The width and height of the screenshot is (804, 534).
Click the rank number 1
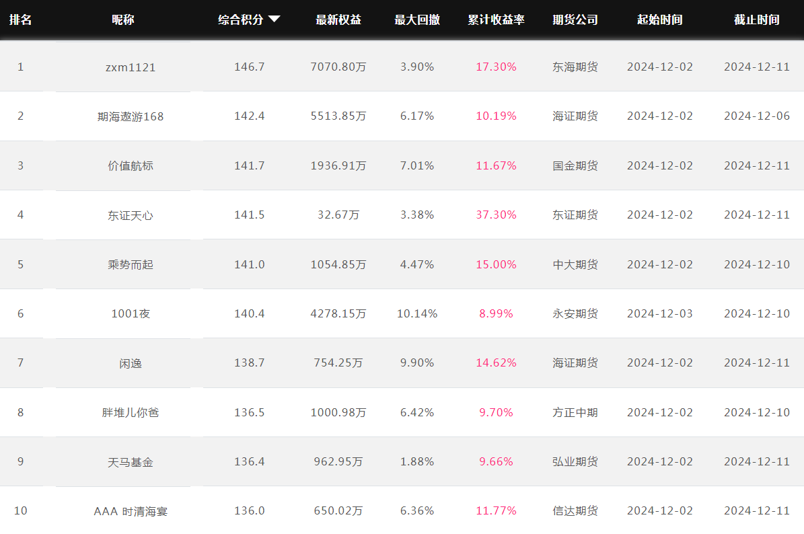20,67
